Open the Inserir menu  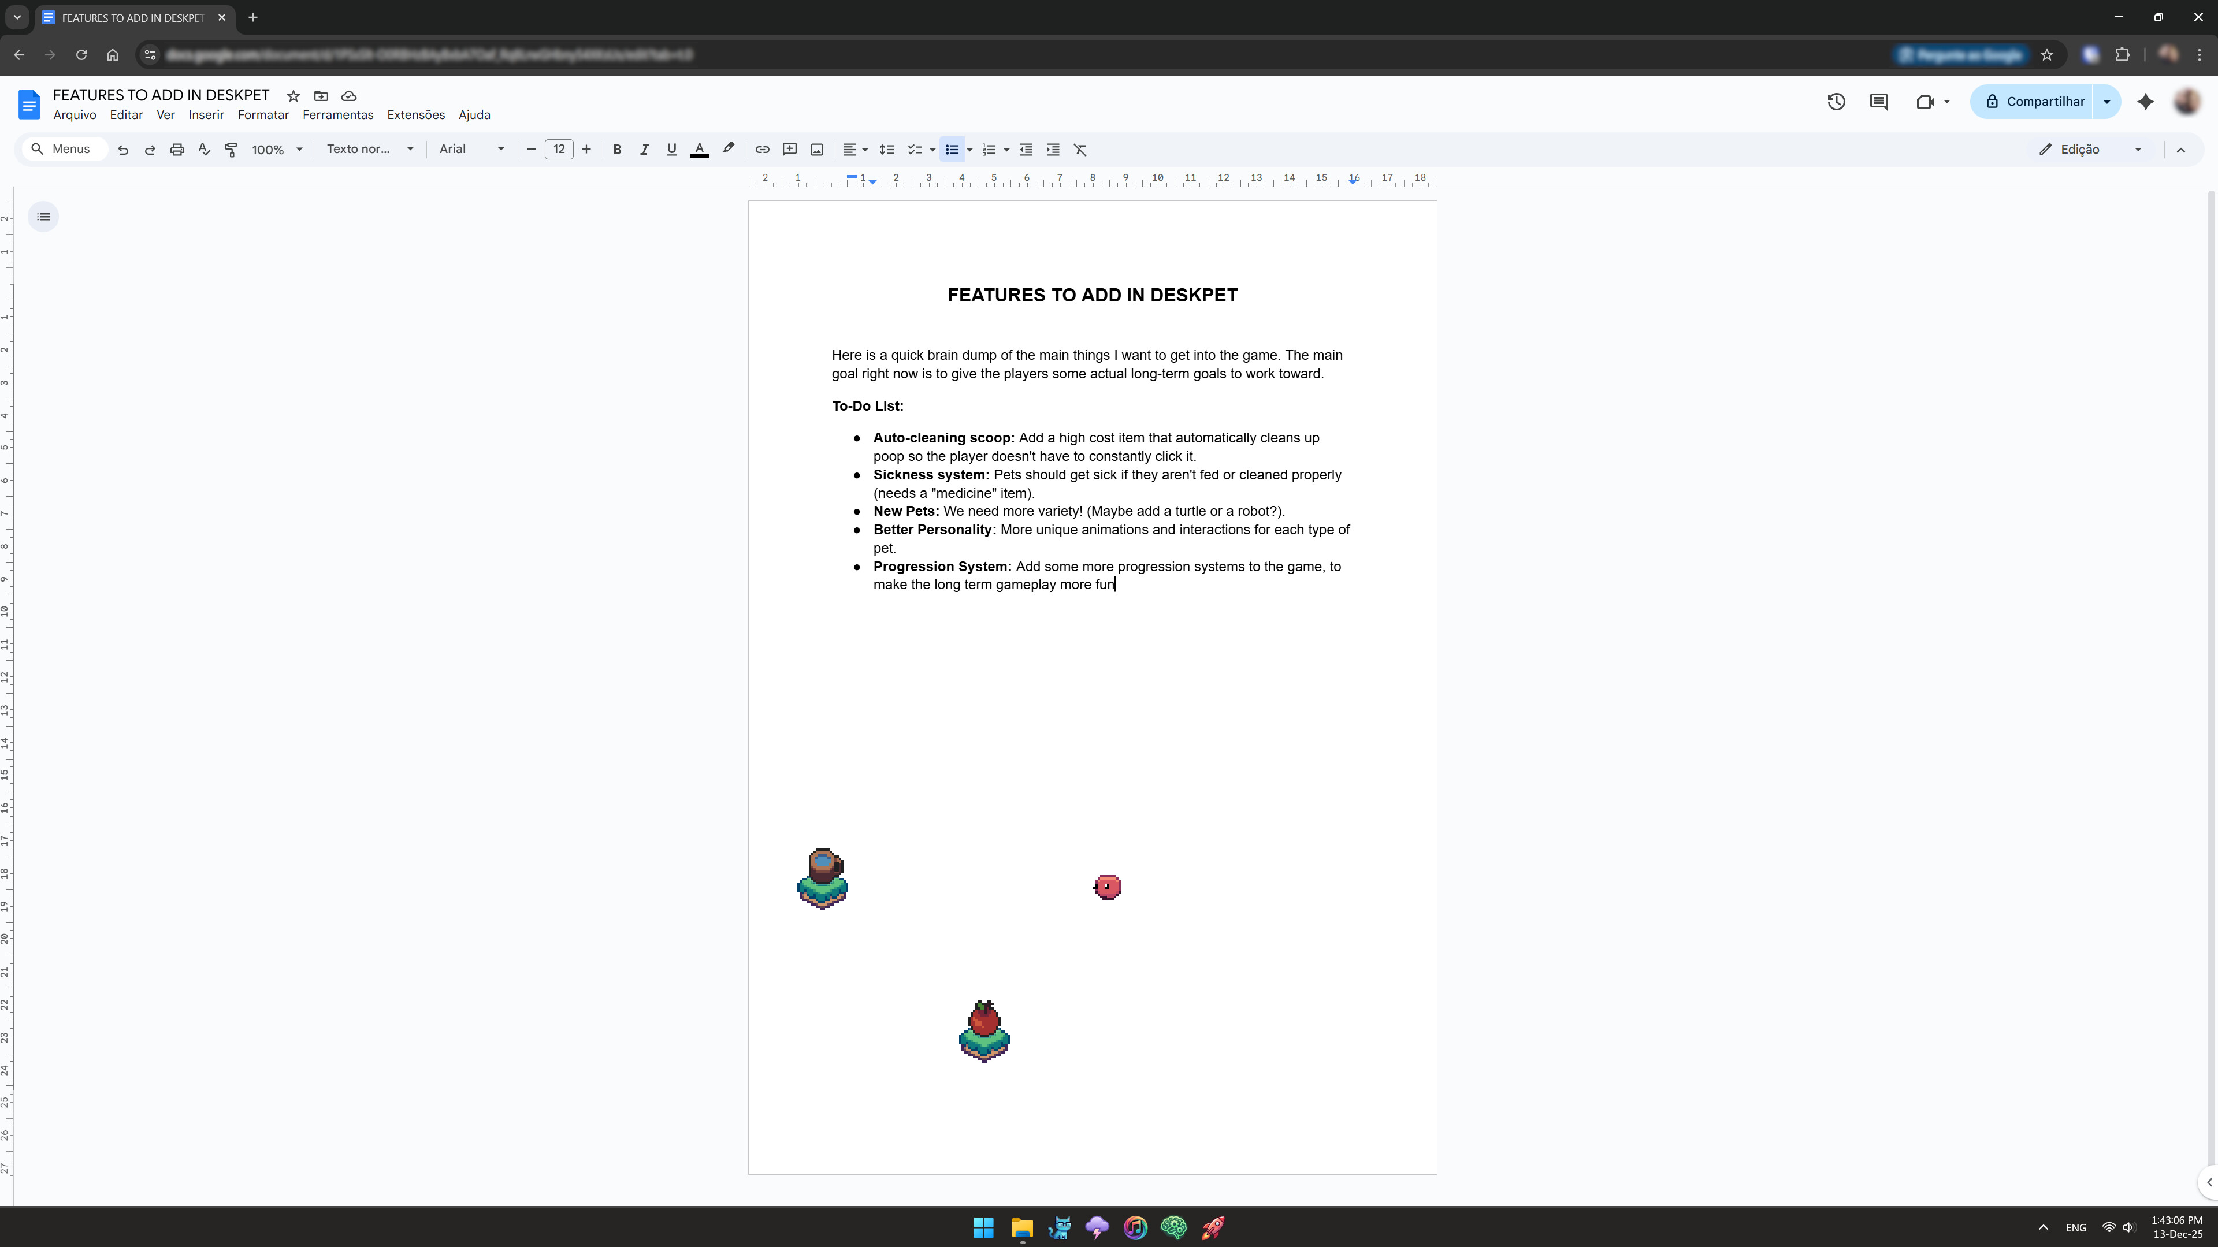pos(206,114)
